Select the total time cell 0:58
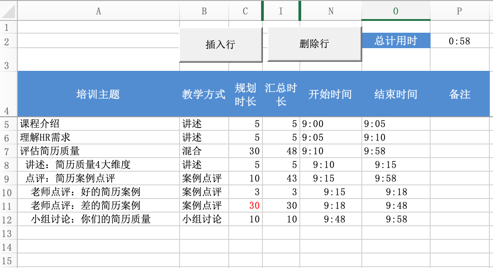Viewport: 493px width, 268px height. click(460, 41)
